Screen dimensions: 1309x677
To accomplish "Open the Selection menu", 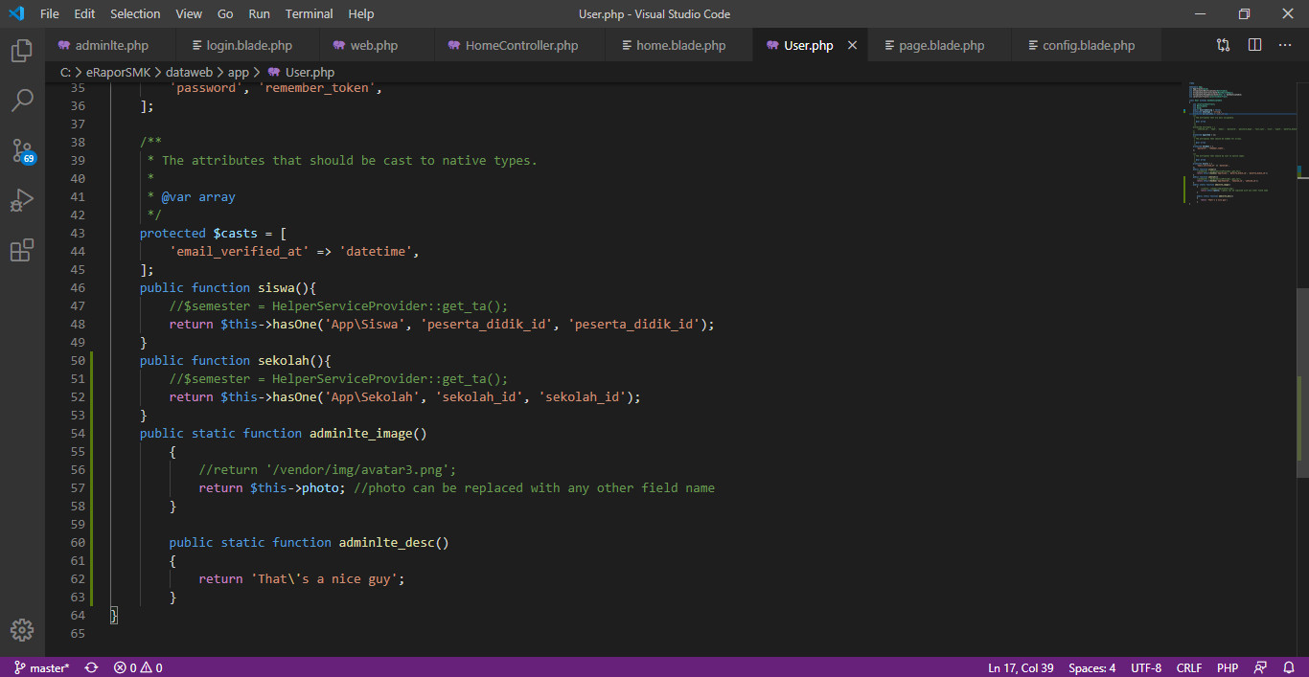I will pyautogui.click(x=135, y=14).
